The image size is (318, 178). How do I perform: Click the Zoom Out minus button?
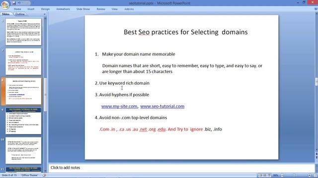click(x=282, y=175)
